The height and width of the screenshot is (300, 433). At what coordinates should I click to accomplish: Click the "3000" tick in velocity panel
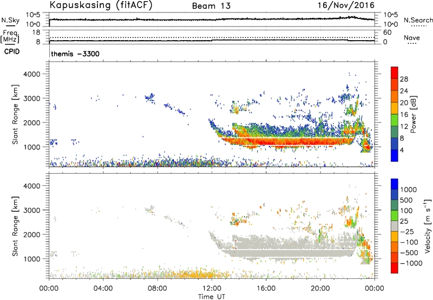coord(31,210)
